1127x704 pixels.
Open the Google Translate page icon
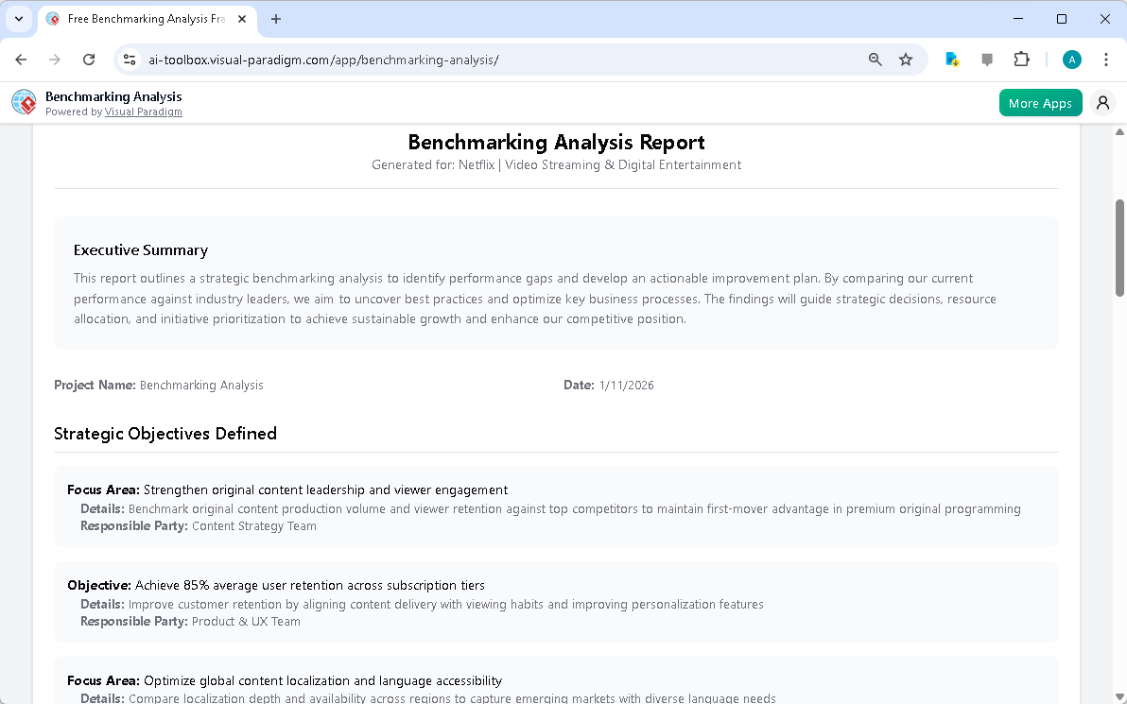(x=951, y=59)
